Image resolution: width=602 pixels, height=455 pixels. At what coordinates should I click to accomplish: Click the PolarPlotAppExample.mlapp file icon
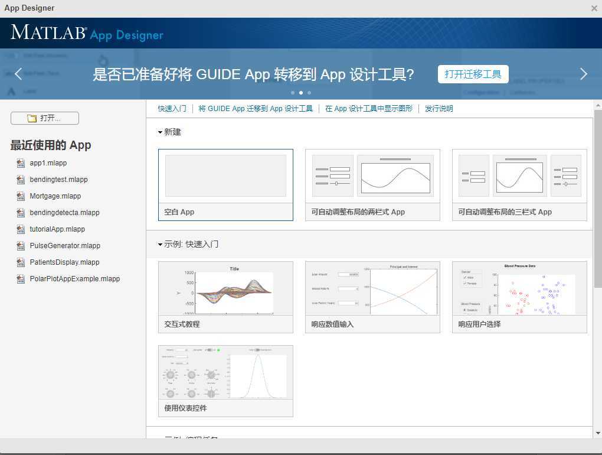point(21,279)
